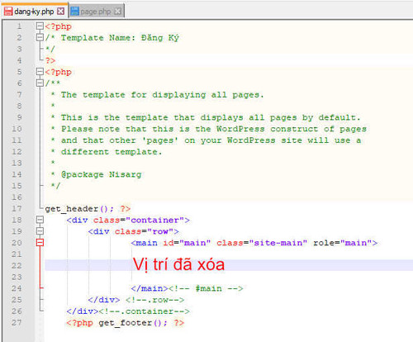Collapse the docblock fold at line 6
This screenshot has height=342, width=413.
click(x=40, y=83)
